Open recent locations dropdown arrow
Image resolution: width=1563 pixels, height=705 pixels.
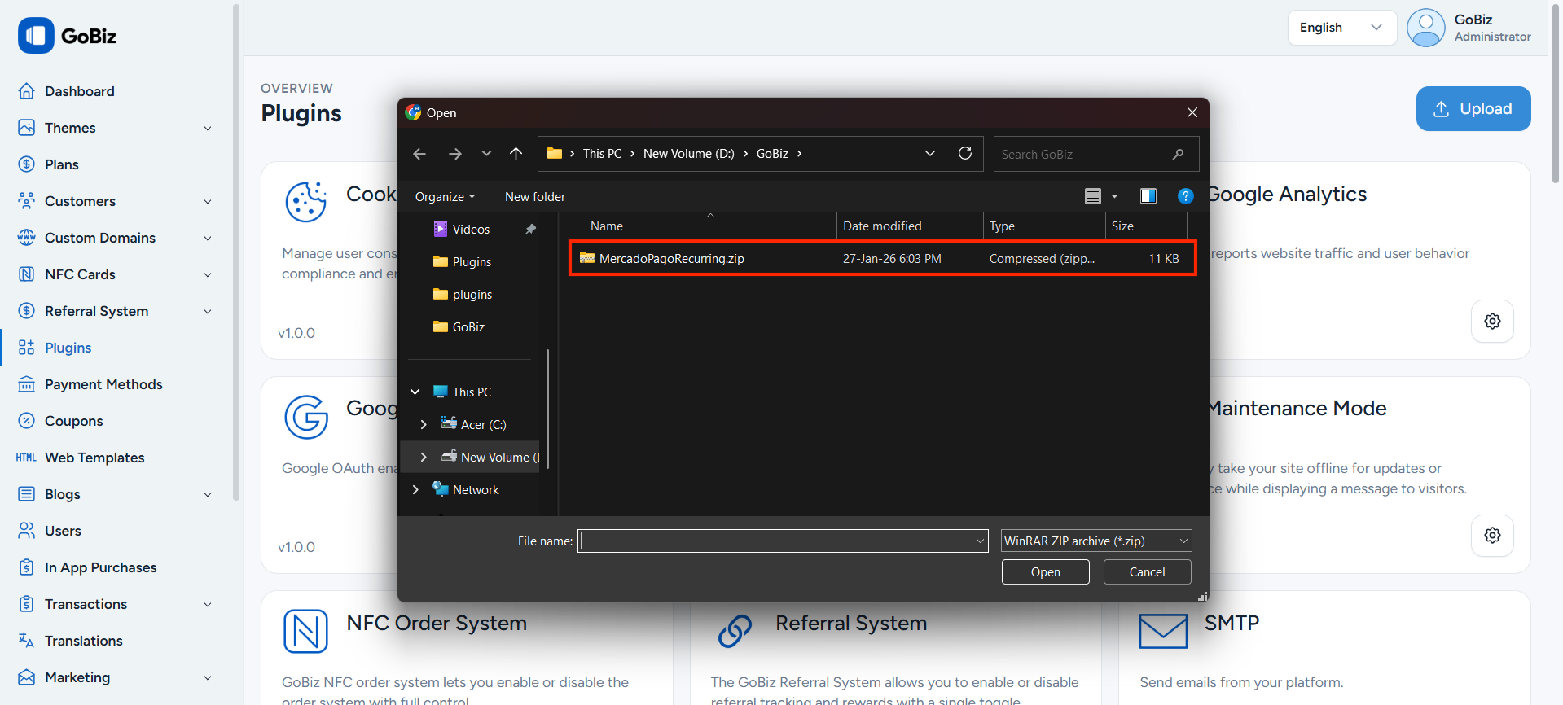tap(486, 154)
